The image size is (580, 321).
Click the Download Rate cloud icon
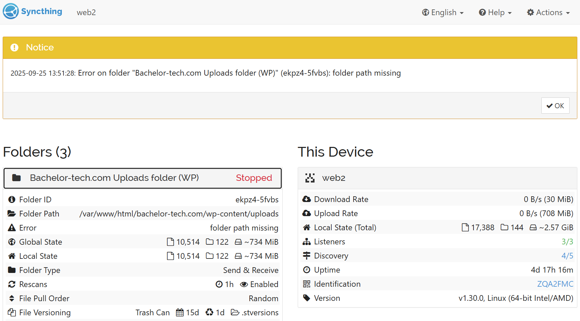[x=306, y=199]
